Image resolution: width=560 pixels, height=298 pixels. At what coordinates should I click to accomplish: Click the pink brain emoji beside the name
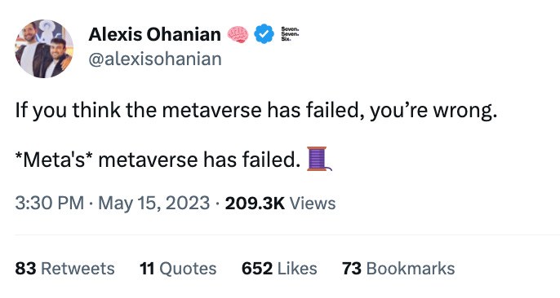tap(238, 34)
